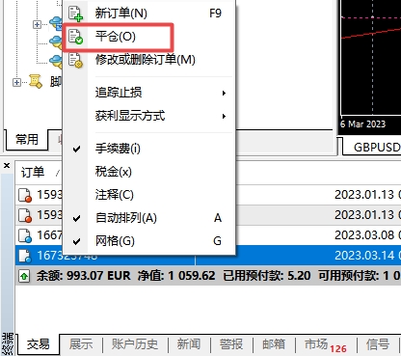
Task: Switch to the 展示 terminal tab
Action: point(81,344)
